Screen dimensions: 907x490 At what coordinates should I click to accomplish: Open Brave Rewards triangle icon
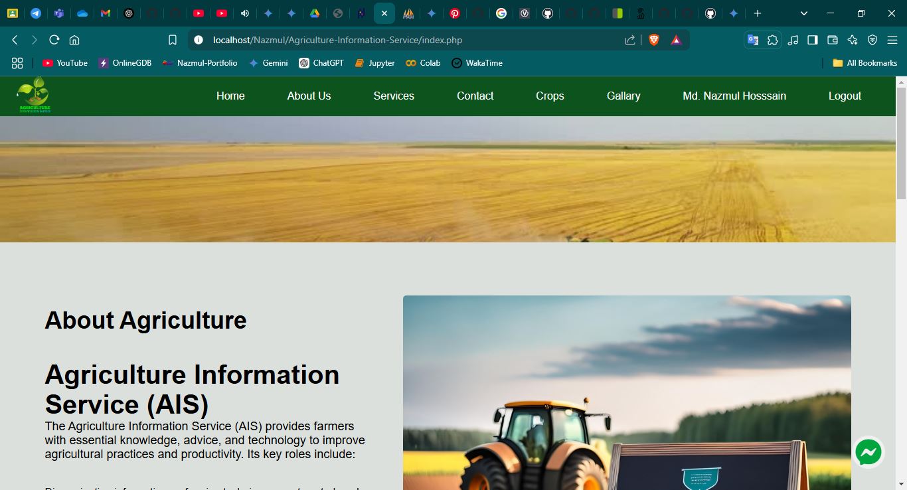pyautogui.click(x=676, y=40)
